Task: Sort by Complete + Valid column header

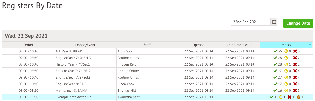Action: [x=239, y=45]
